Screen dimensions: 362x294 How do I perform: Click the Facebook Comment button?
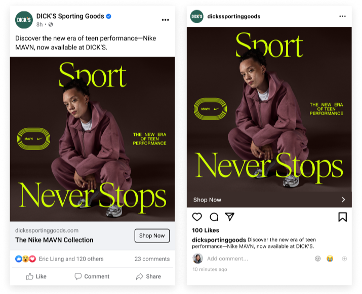(92, 276)
